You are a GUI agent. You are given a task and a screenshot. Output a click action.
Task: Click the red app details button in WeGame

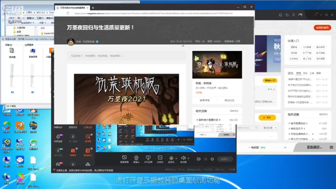(323, 28)
